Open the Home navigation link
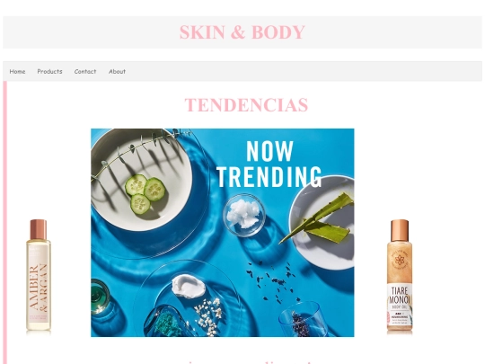 tap(17, 72)
